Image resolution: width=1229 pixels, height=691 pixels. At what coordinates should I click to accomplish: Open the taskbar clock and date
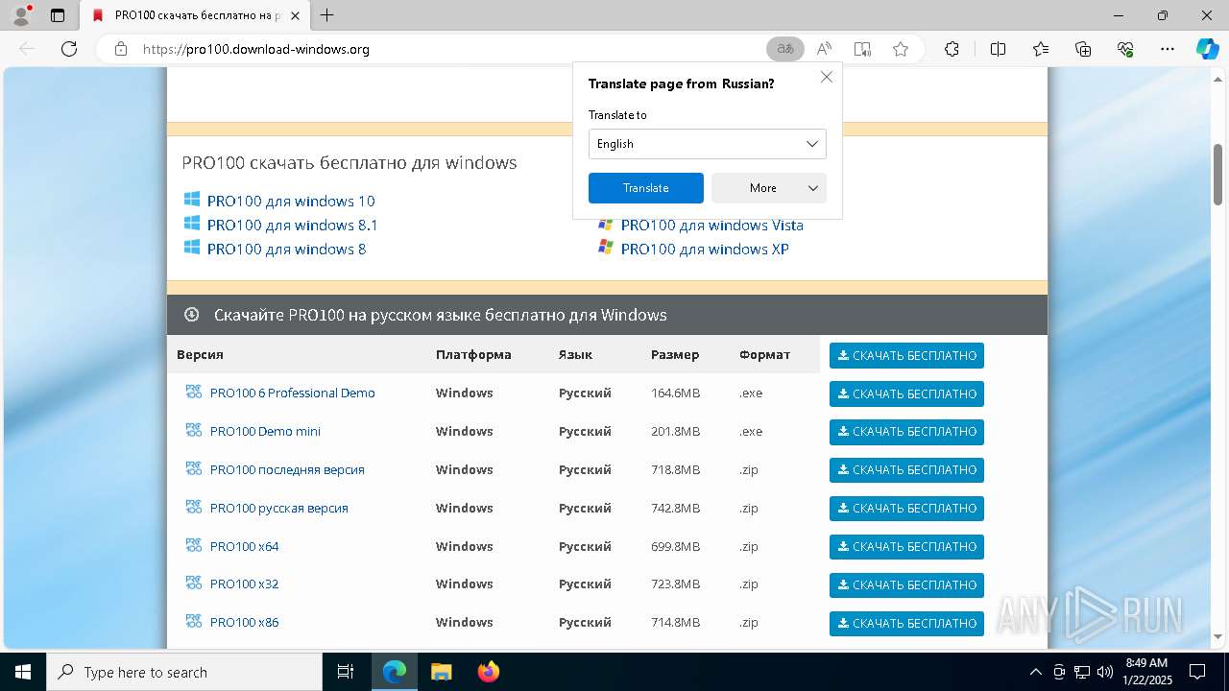click(x=1145, y=672)
